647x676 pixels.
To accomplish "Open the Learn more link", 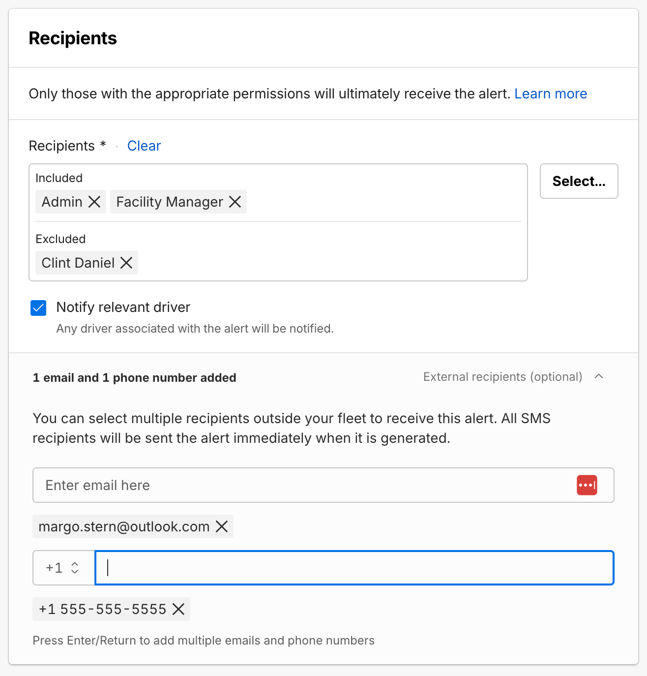I will point(550,93).
